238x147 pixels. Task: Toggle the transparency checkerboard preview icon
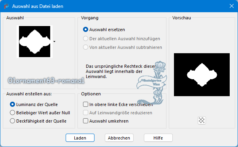point(202,120)
